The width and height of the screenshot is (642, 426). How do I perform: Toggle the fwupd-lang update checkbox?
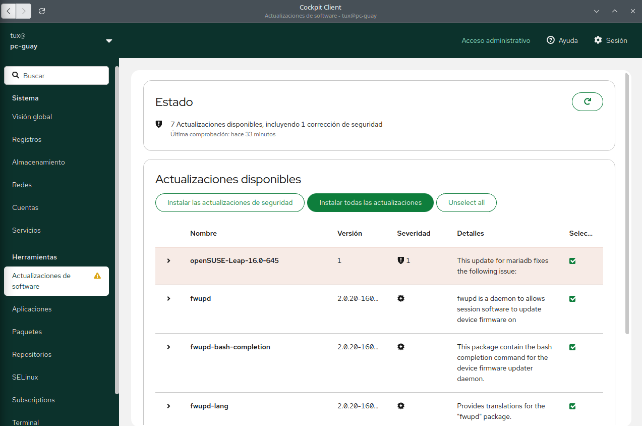[572, 406]
